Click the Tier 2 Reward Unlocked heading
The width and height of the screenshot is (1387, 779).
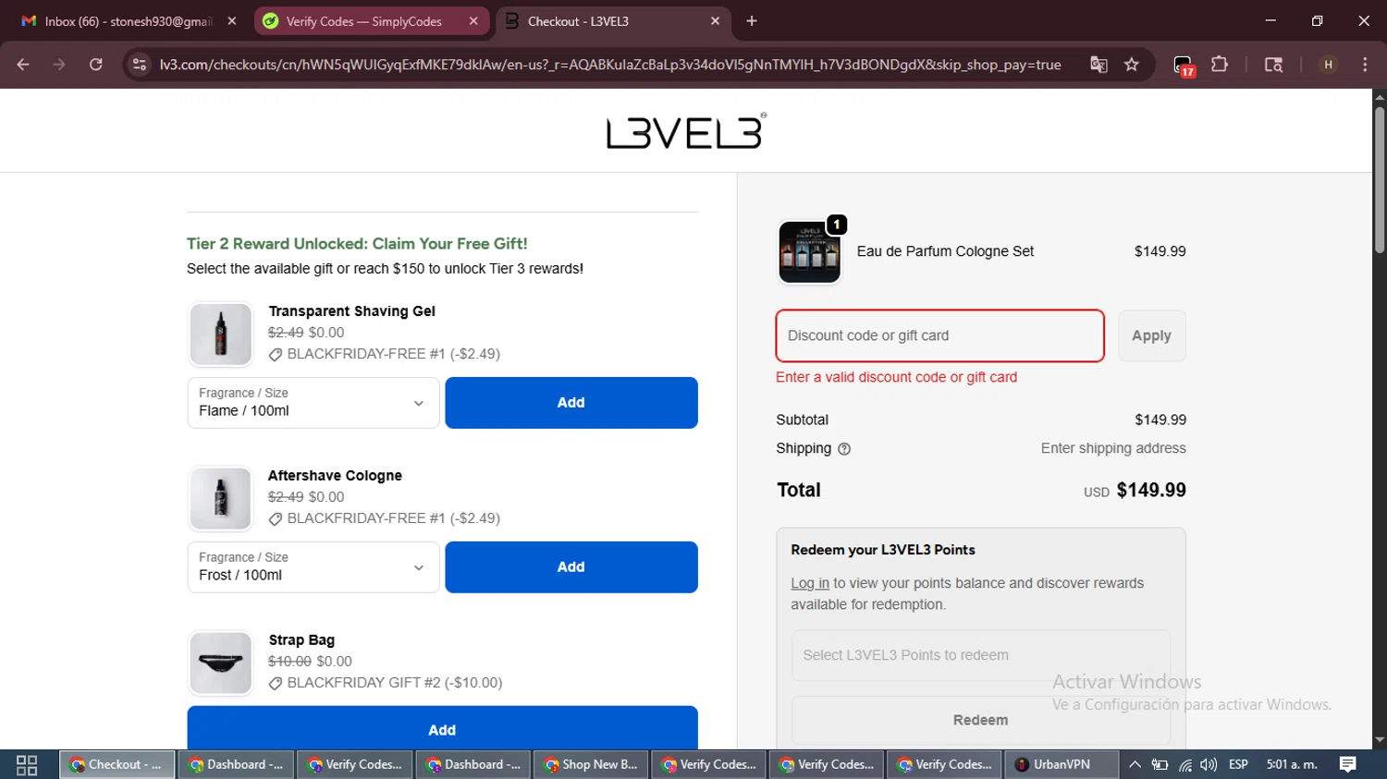[357, 244]
